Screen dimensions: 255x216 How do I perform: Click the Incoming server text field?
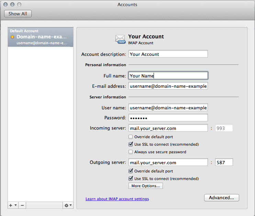[x=168, y=129]
